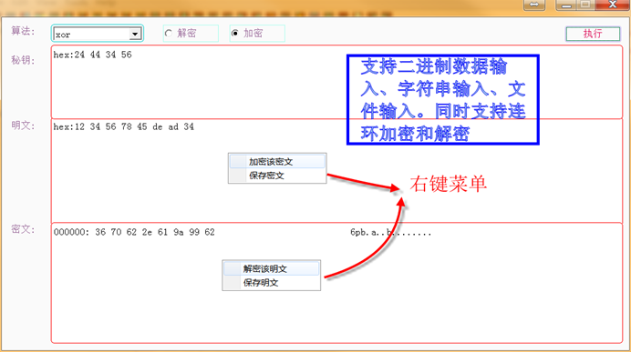
Task: Click the 执行 execute button
Action: (x=593, y=34)
